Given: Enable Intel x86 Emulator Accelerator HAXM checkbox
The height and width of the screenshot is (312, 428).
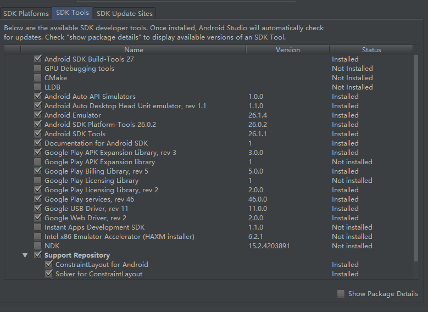Looking at the screenshot, I should click(38, 236).
